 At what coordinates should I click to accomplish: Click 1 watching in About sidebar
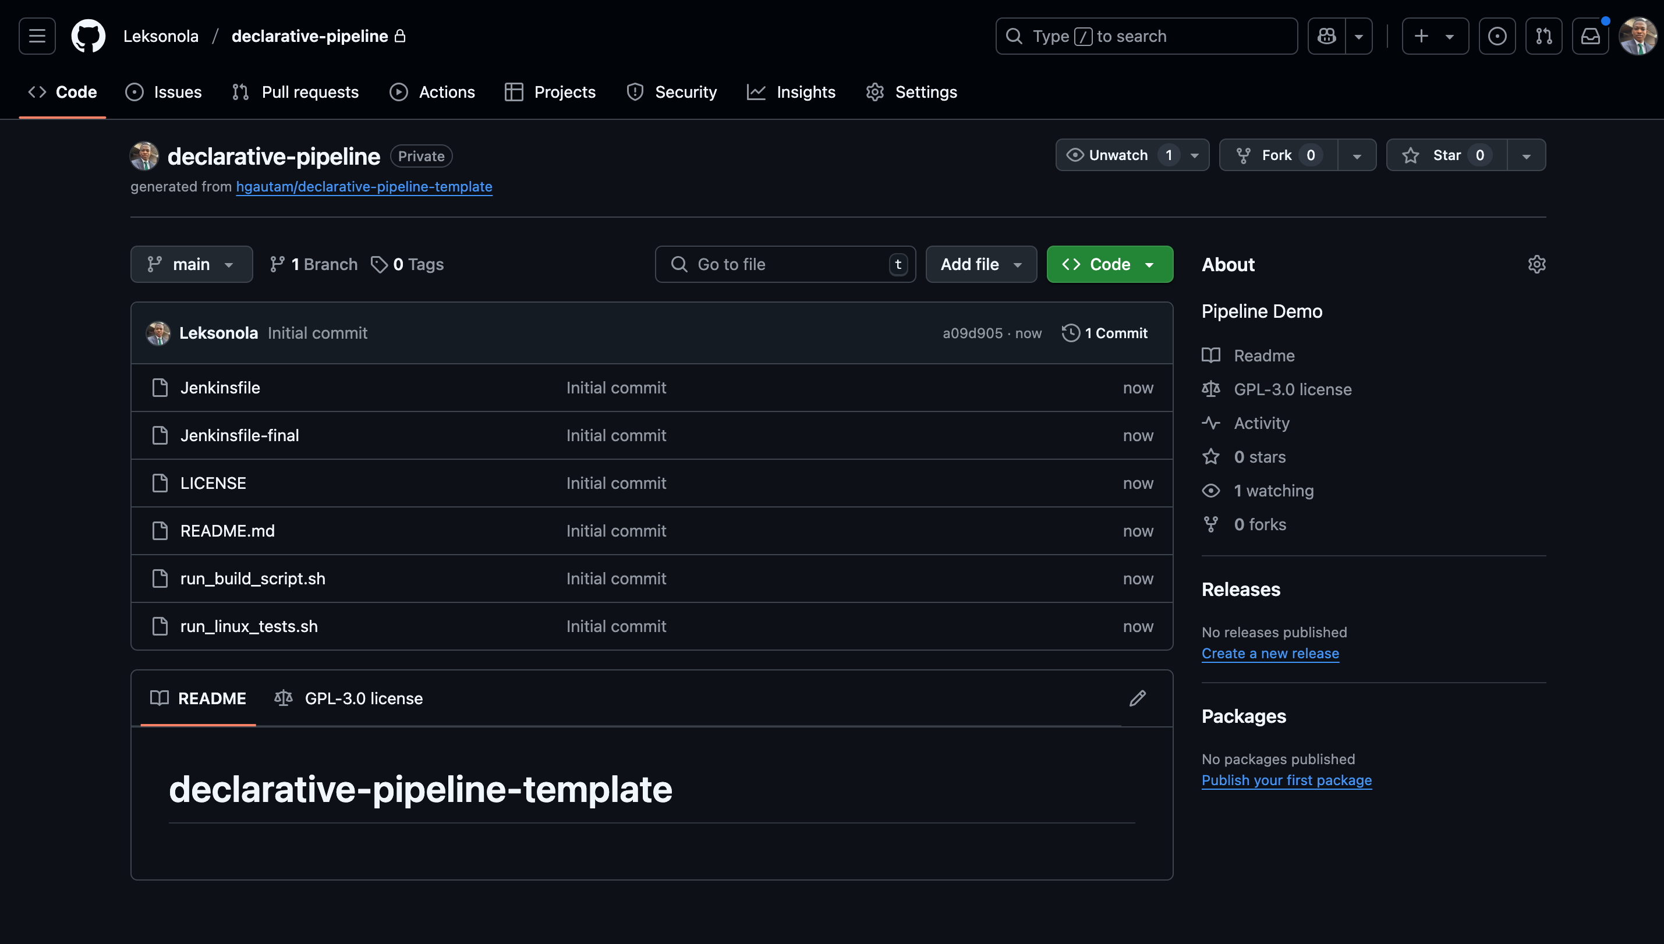[1258, 491]
